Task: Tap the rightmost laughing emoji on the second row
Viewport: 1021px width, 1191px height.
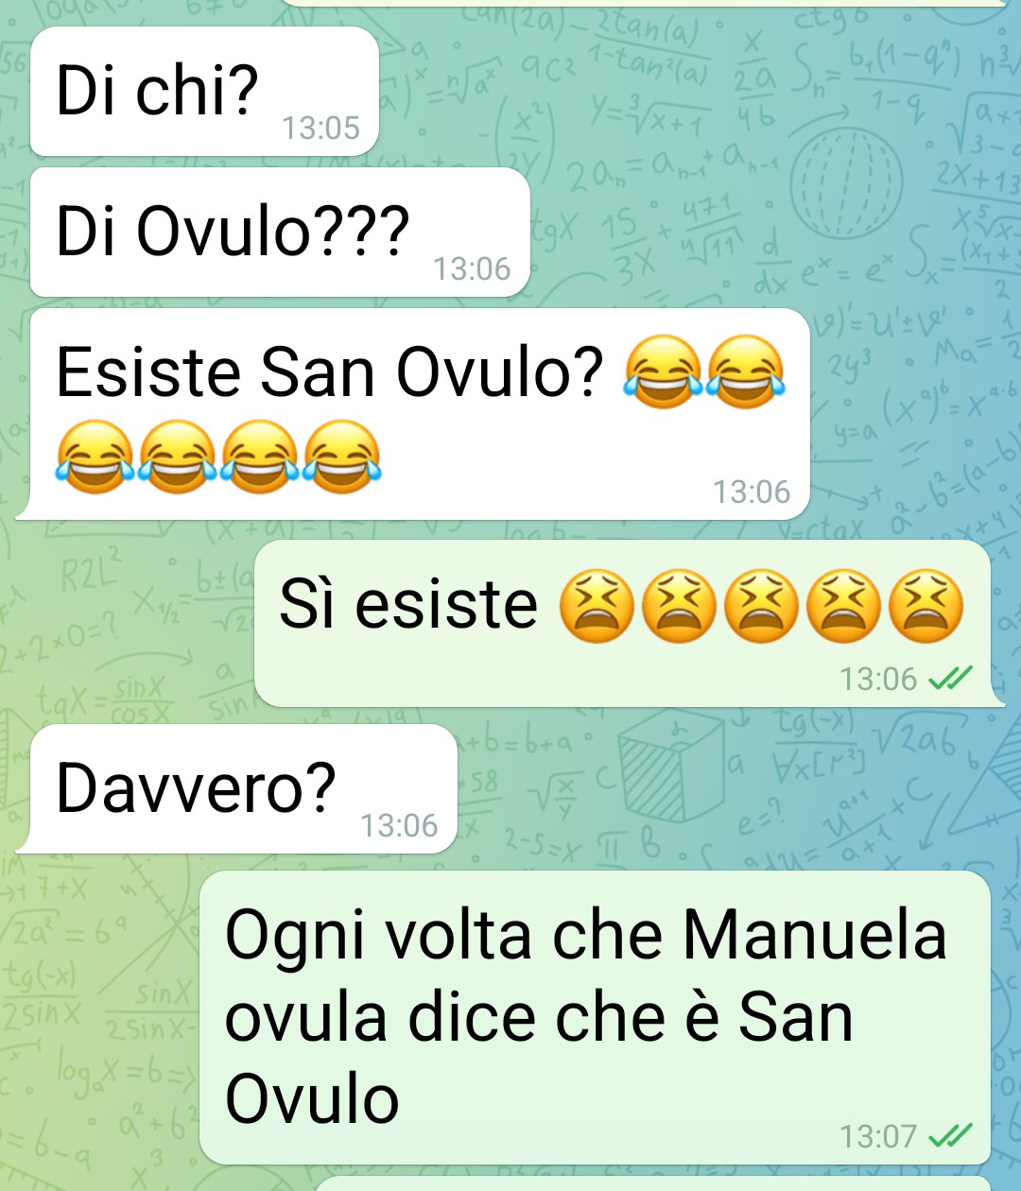Action: tap(342, 457)
